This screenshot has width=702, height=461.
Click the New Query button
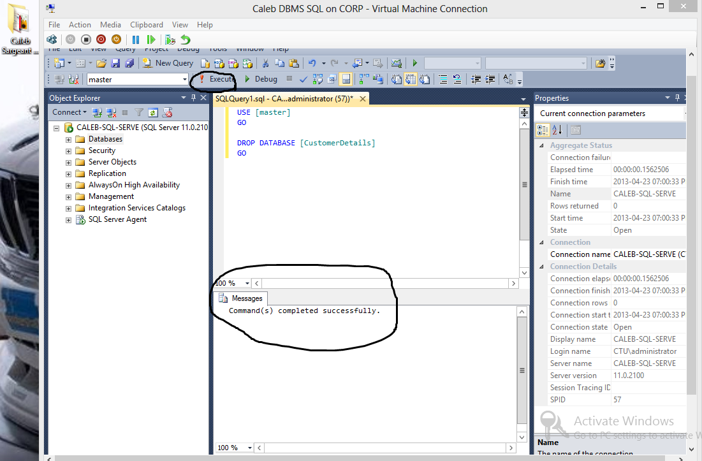168,63
